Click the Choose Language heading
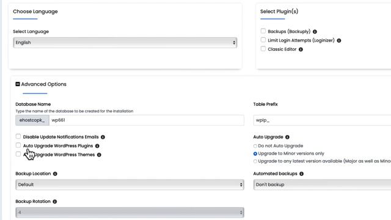Image resolution: width=391 pixels, height=220 pixels. tap(35, 12)
